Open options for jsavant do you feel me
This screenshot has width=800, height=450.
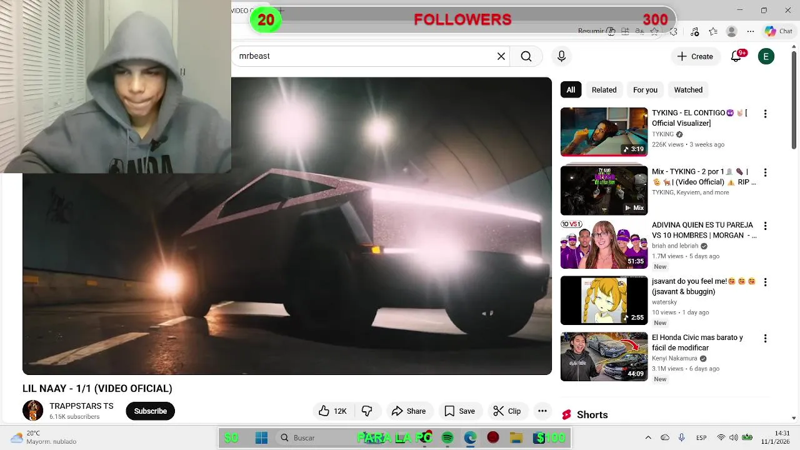coord(765,282)
